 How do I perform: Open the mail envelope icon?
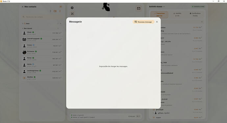(x=139, y=9)
